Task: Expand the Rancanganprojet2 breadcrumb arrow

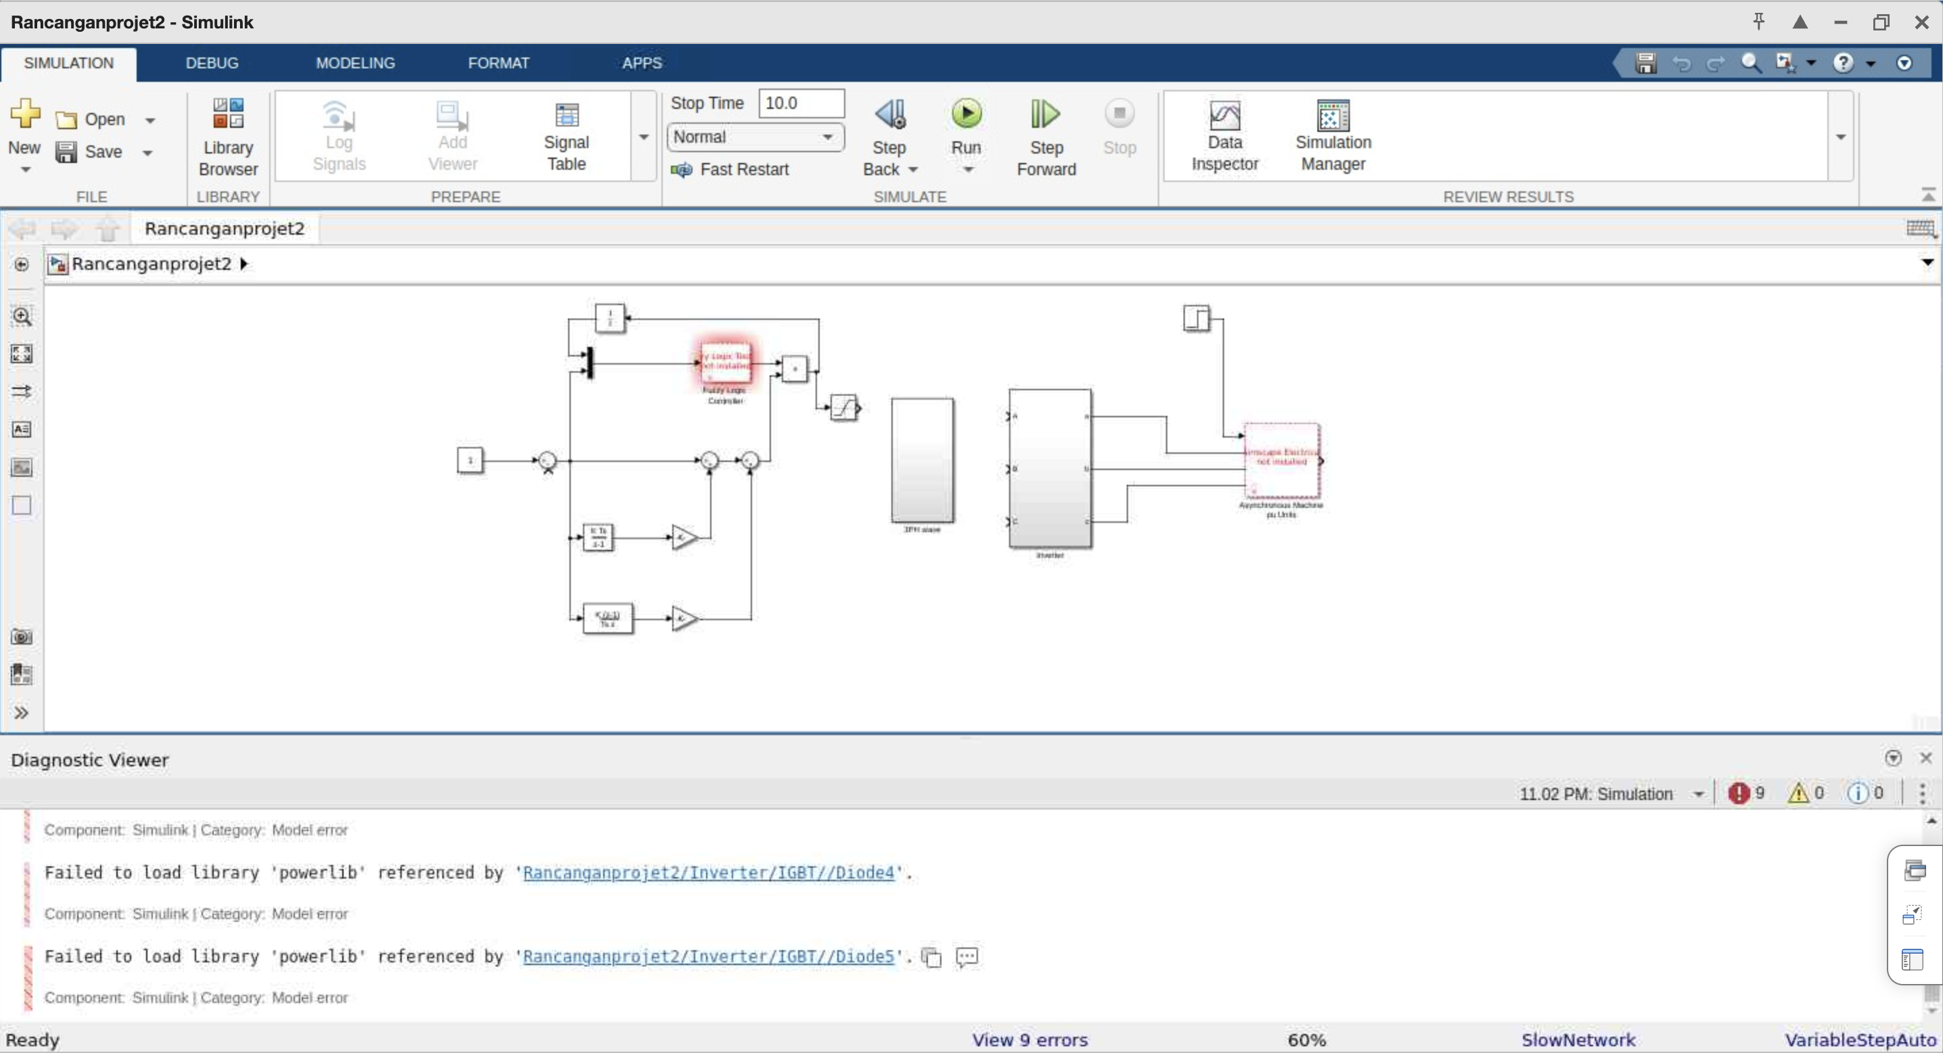Action: point(243,264)
